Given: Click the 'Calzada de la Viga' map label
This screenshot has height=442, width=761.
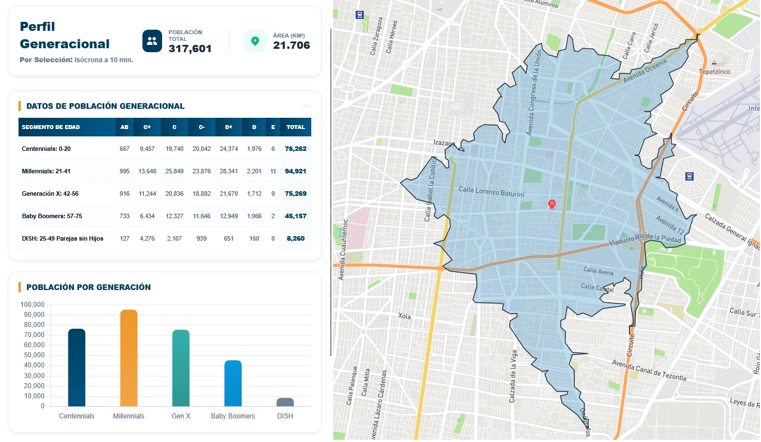Looking at the screenshot, I should (x=512, y=376).
